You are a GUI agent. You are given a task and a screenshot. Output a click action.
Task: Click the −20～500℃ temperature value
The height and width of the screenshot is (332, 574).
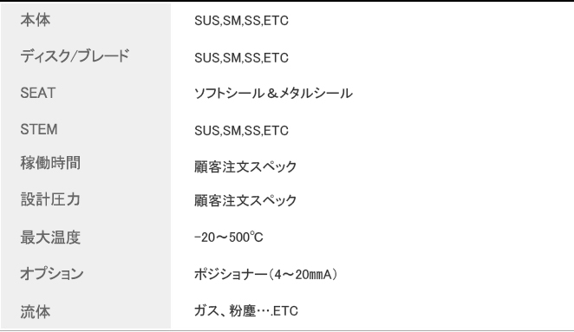point(228,238)
